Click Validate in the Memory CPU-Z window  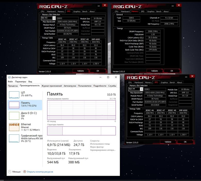tap(154, 71)
